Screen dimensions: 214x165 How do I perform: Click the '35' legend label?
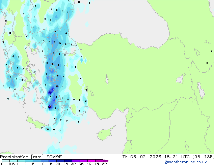[81, 164]
